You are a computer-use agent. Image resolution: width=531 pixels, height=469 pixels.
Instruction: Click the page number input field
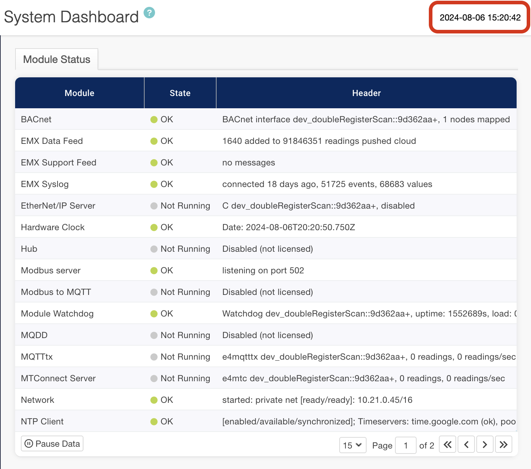tap(405, 445)
